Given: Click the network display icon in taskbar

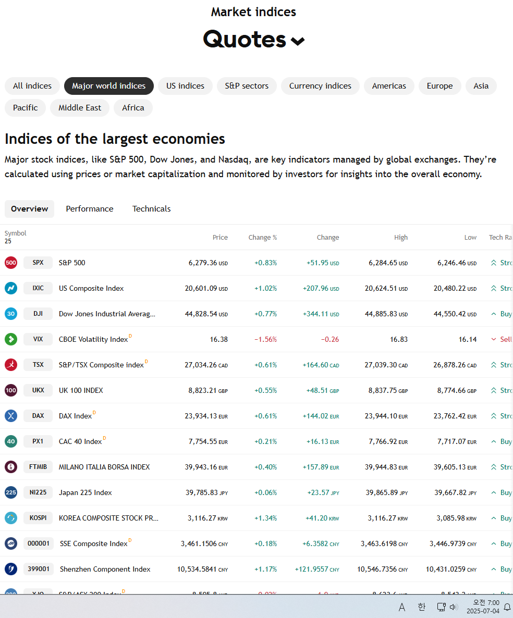Looking at the screenshot, I should [441, 607].
